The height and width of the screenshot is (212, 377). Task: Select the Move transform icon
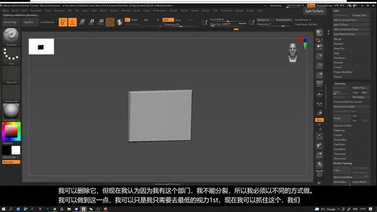pyautogui.click(x=82, y=22)
